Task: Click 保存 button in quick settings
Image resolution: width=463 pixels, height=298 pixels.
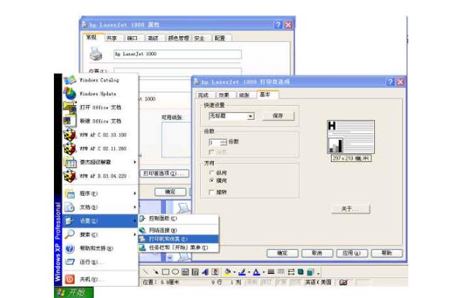Action: tap(278, 116)
